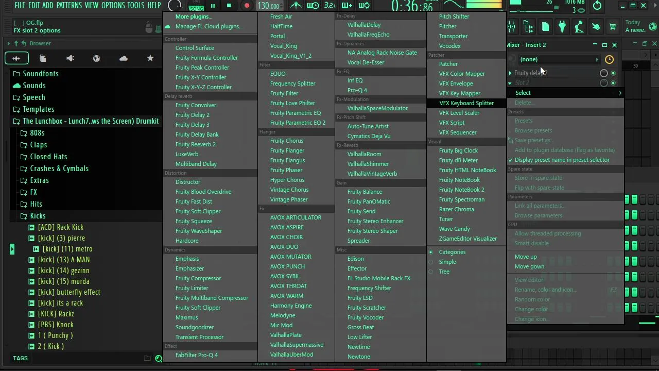Click the Stop transport button
659x371 pixels.
(229, 6)
